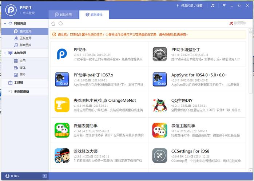Click the AppSync Crack icon
254x181 pixels.
pyautogui.click(x=160, y=79)
